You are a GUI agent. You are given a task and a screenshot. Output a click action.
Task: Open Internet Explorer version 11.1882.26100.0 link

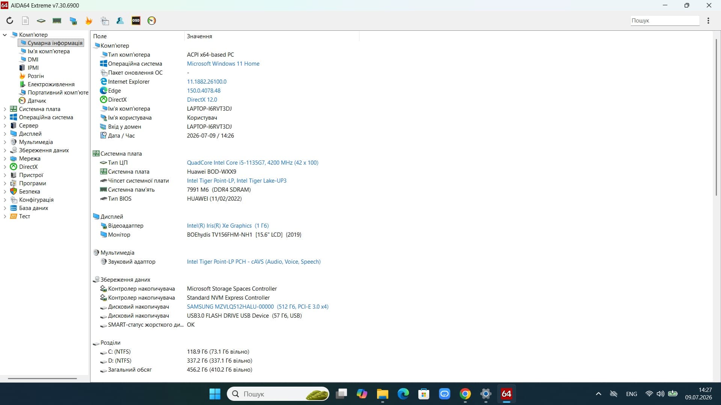coord(207,82)
